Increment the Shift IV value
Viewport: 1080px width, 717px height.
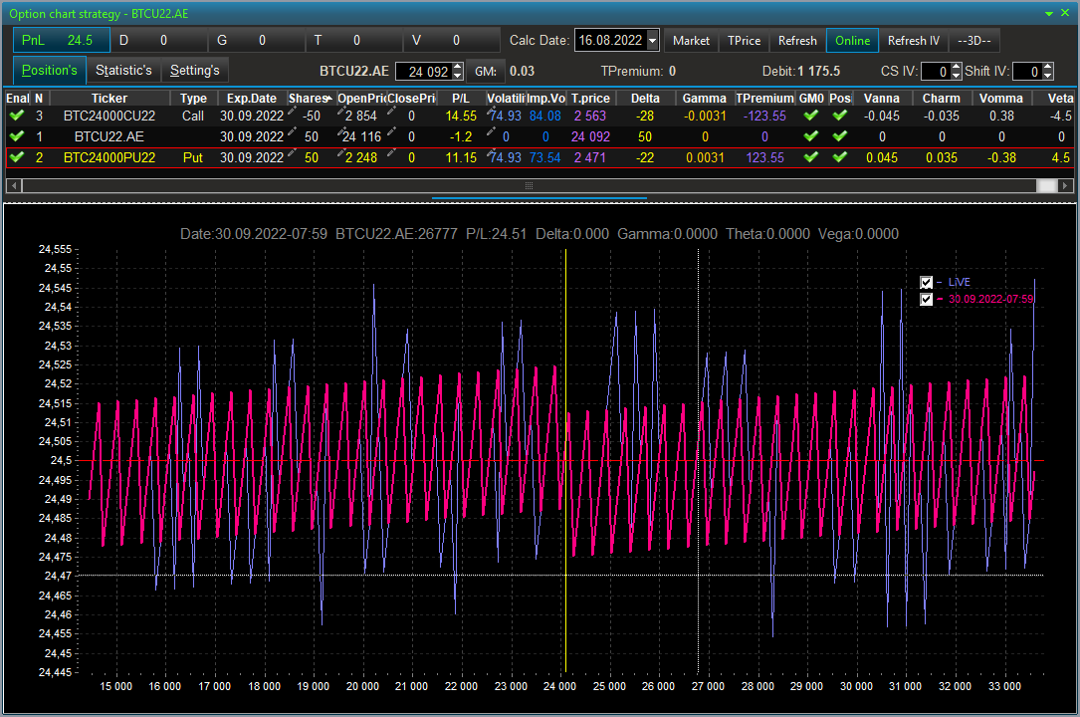click(1048, 67)
